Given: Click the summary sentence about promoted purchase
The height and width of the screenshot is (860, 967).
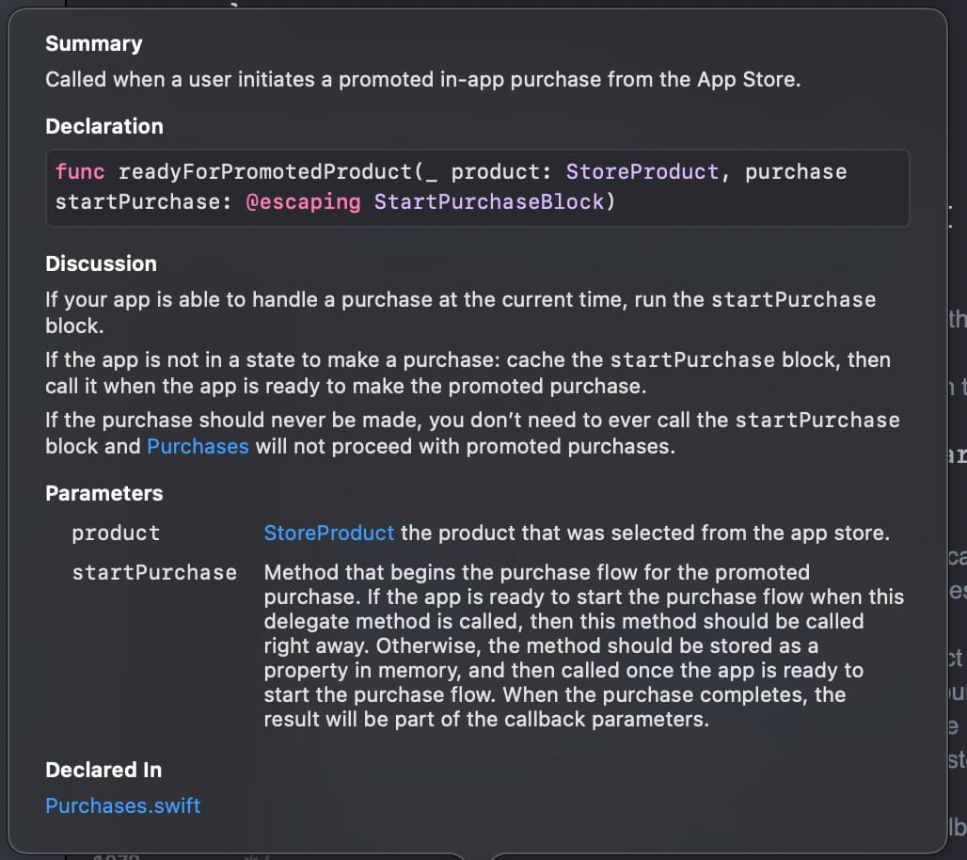Looking at the screenshot, I should click(423, 80).
